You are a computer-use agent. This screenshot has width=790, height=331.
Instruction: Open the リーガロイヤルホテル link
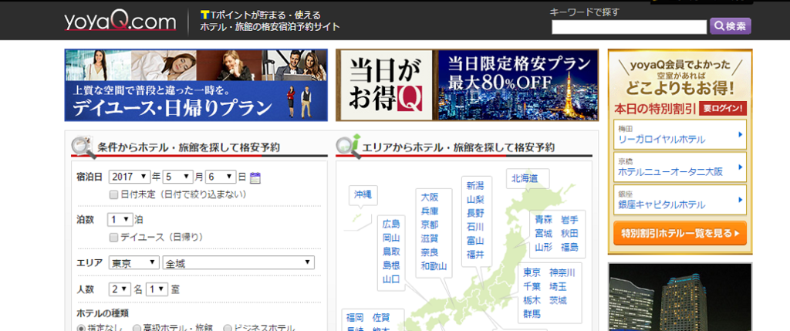661,140
